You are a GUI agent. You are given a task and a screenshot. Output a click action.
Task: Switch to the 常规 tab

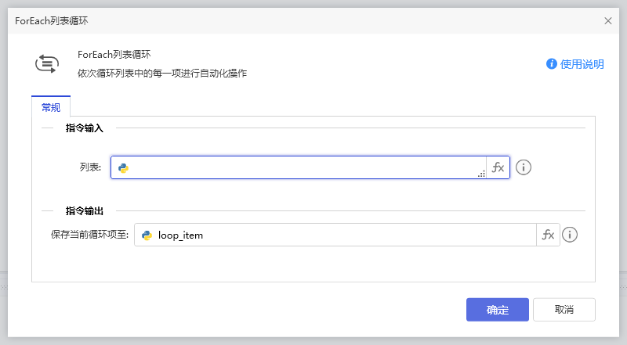coord(51,107)
